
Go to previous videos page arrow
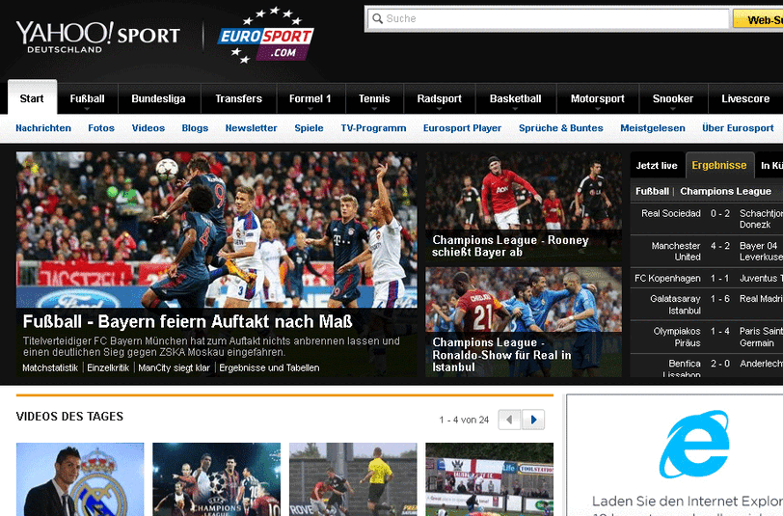pos(510,420)
